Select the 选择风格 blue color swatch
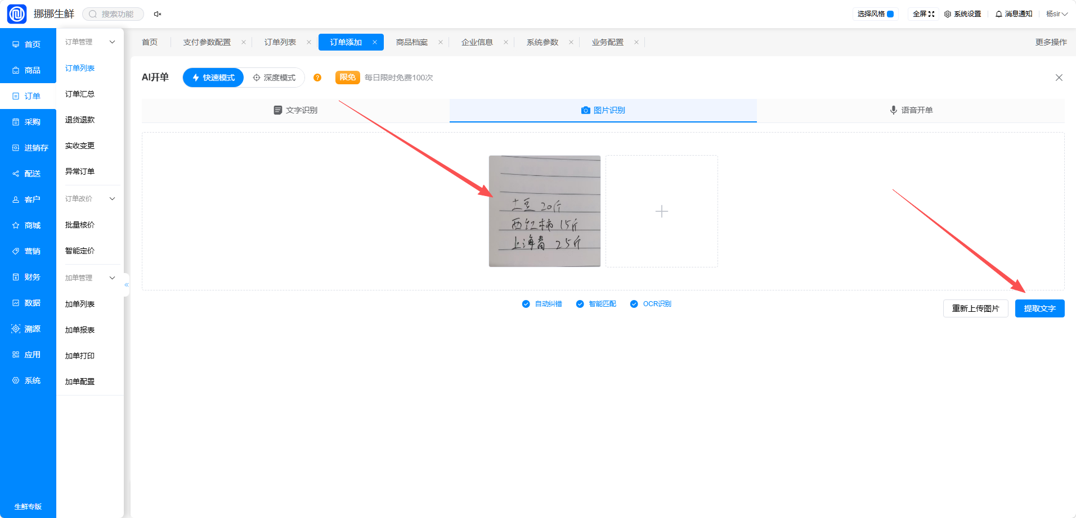 coord(890,14)
